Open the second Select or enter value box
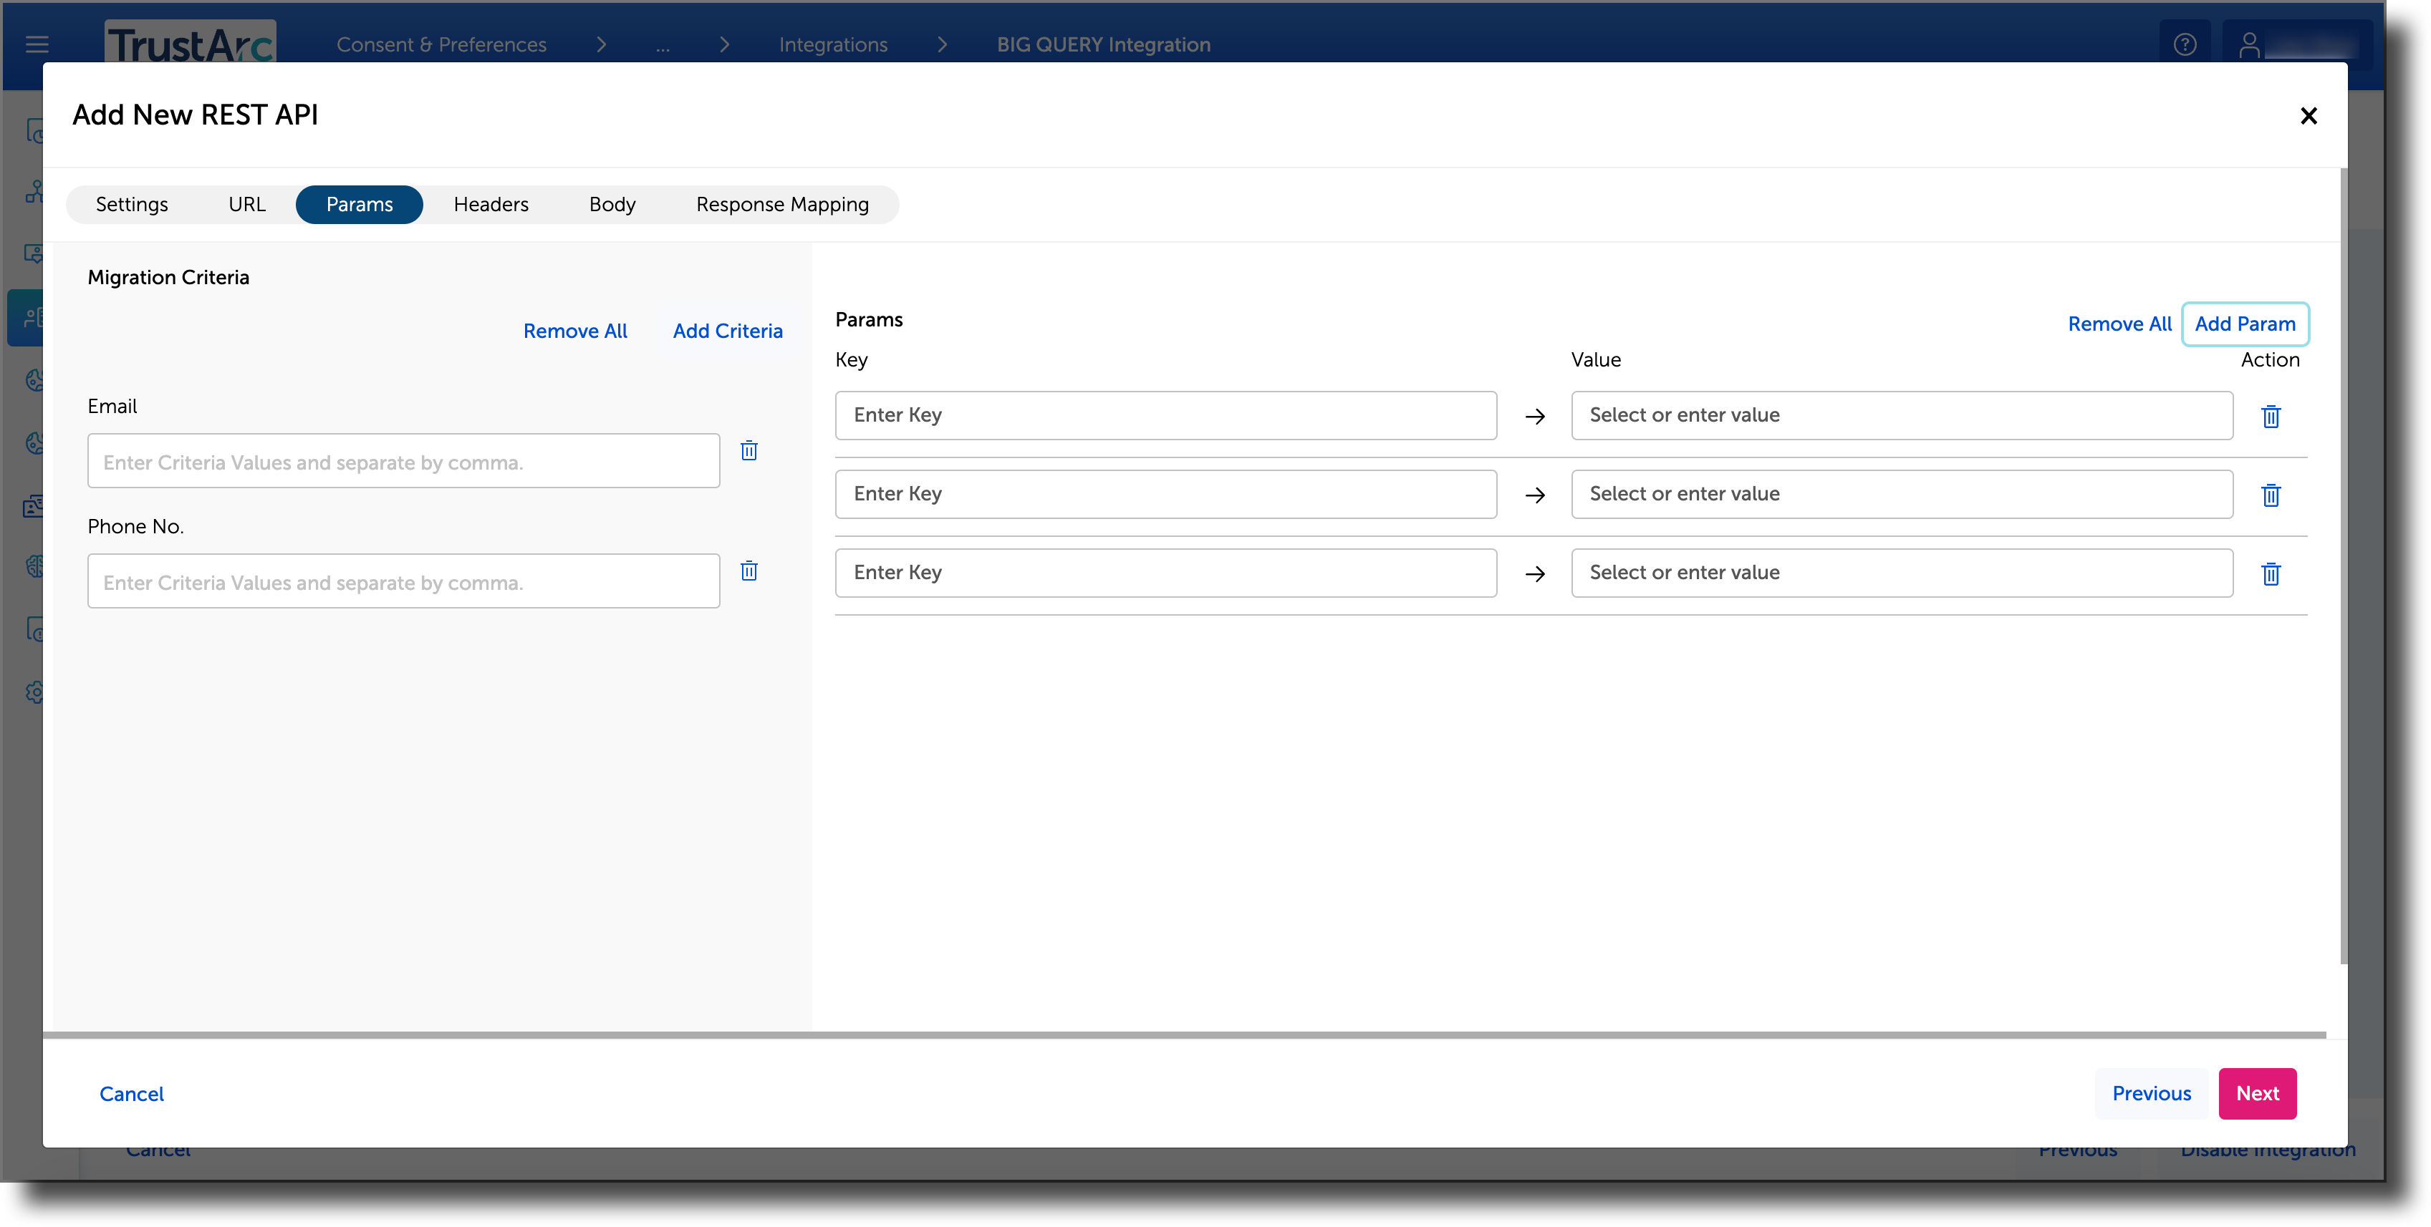The height and width of the screenshot is (1227, 2431). coord(1902,494)
